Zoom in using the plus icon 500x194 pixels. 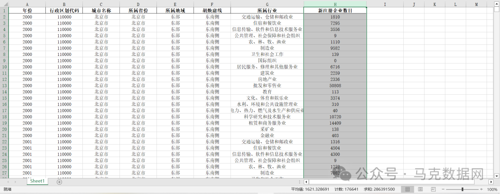[481, 189]
